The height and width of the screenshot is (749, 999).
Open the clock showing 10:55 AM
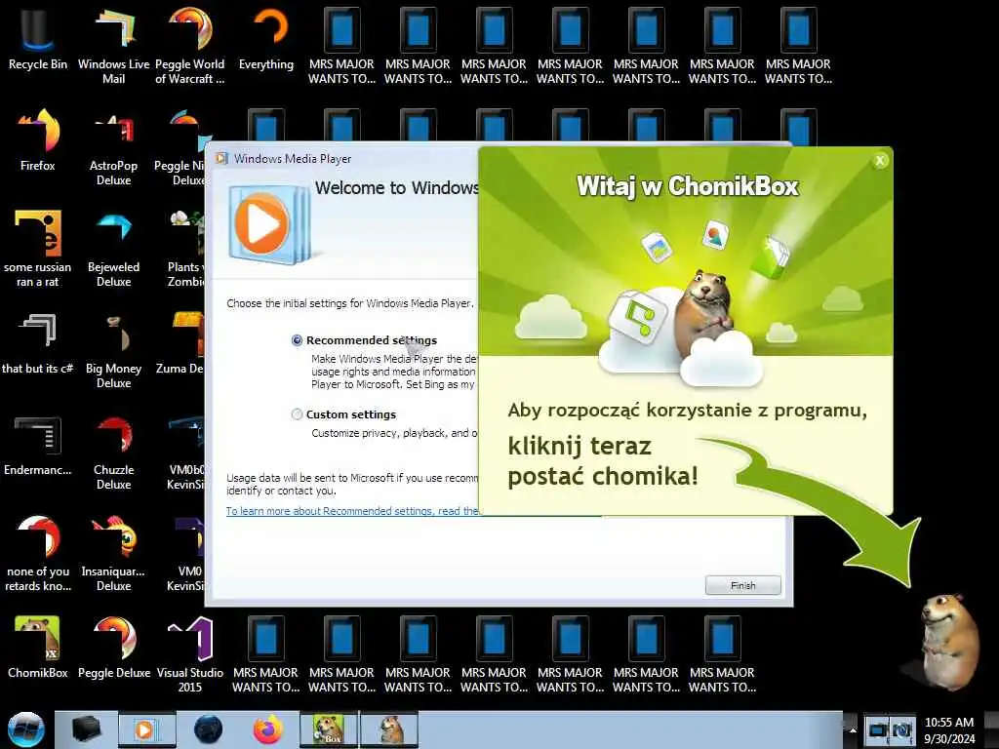[x=948, y=729]
